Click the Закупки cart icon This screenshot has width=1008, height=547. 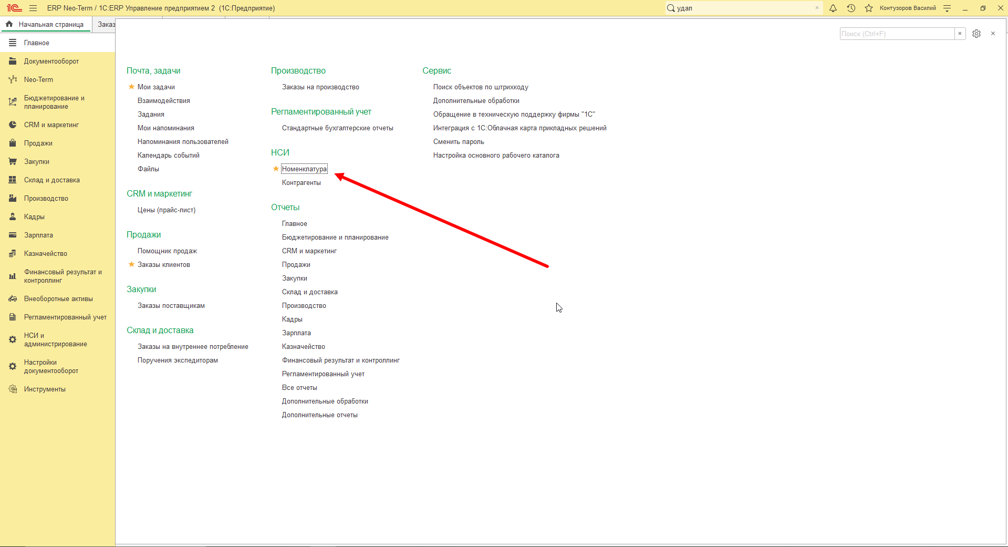[13, 162]
